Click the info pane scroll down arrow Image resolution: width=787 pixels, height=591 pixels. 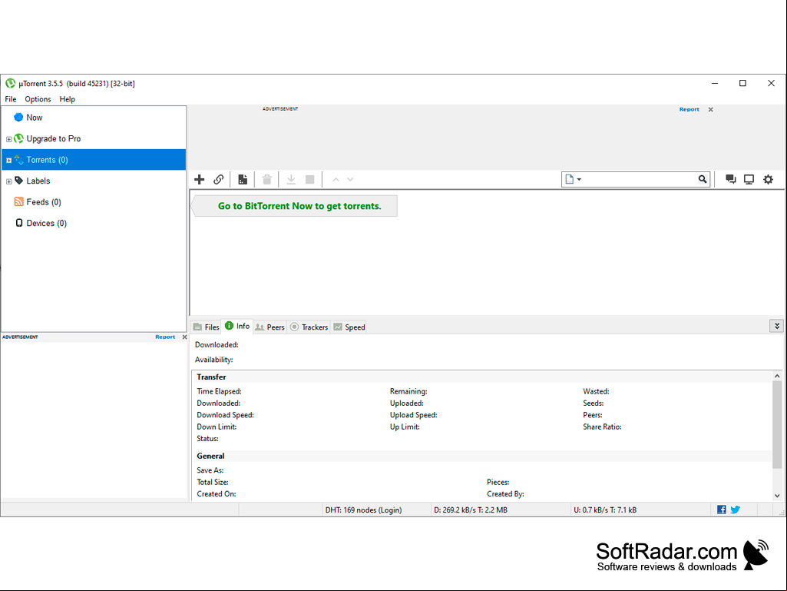777,496
